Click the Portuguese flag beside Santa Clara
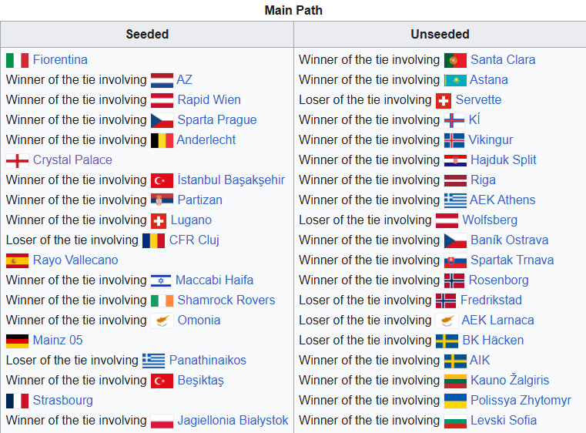Viewport: 586px width, 433px height. 455,60
